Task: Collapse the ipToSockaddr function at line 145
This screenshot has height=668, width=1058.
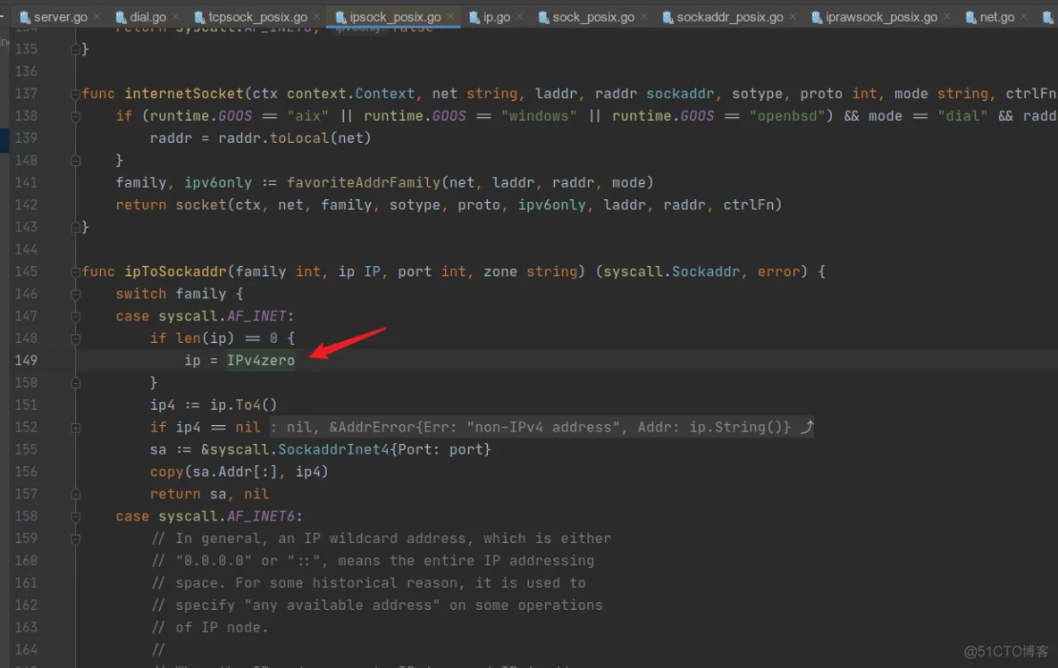Action: click(76, 271)
